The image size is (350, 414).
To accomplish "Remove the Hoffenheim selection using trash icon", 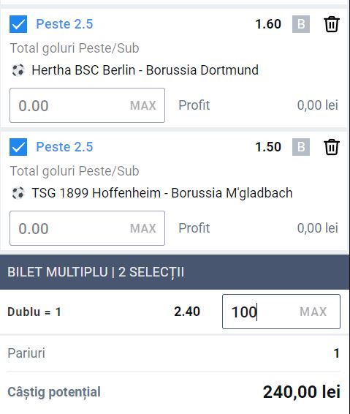I will click(331, 147).
